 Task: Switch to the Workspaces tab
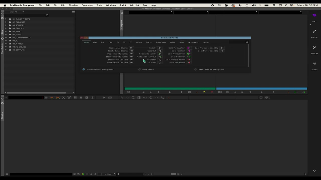(193, 42)
